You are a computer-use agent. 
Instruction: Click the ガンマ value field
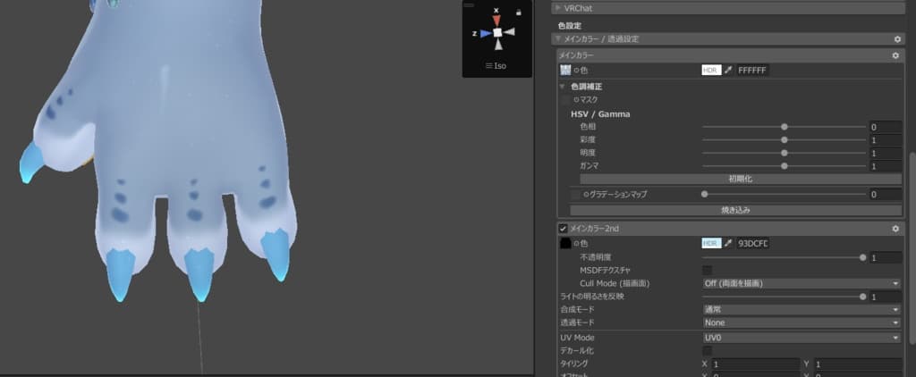tap(885, 166)
